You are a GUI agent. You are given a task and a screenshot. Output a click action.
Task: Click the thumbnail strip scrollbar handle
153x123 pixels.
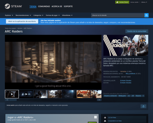pyautogui.click(x=13, y=100)
